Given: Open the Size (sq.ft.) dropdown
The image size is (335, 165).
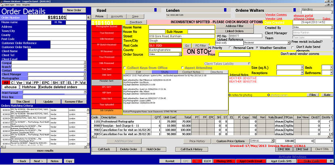Looking at the screenshot, I should (x=302, y=68).
